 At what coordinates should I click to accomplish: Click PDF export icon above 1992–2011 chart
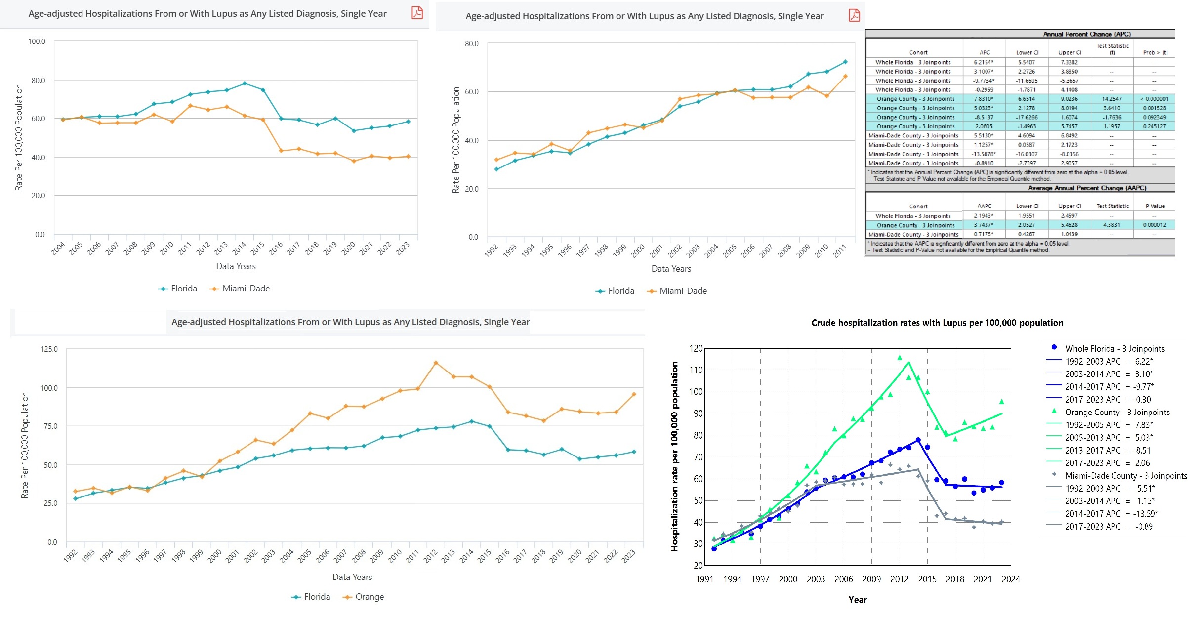coord(854,15)
